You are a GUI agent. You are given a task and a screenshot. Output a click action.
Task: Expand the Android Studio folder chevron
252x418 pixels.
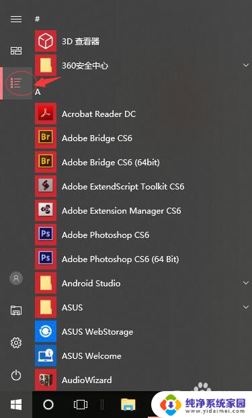pos(246,283)
